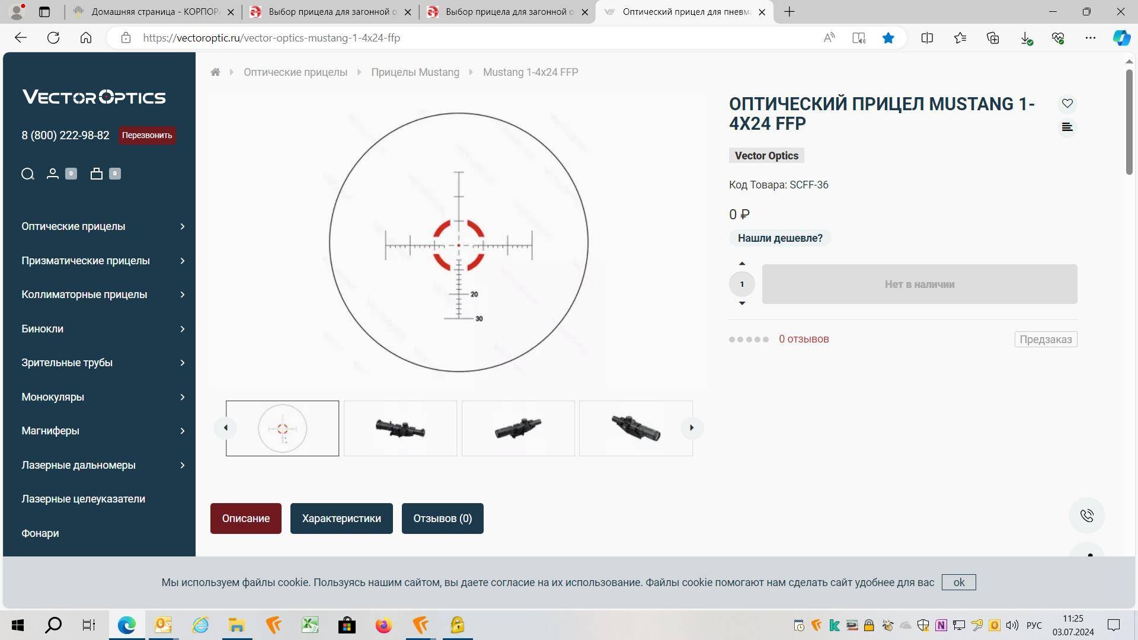1138x640 pixels.
Task: Add product to wishlist heart icon
Action: [x=1067, y=104]
